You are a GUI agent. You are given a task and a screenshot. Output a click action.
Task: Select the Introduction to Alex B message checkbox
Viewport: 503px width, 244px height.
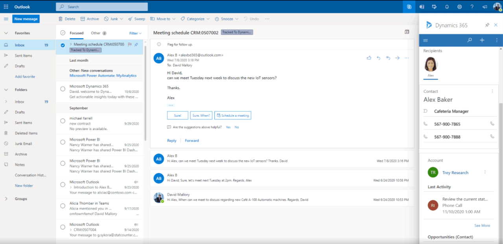point(63,185)
